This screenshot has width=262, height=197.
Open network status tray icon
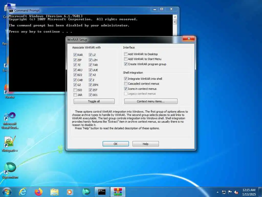point(224,192)
